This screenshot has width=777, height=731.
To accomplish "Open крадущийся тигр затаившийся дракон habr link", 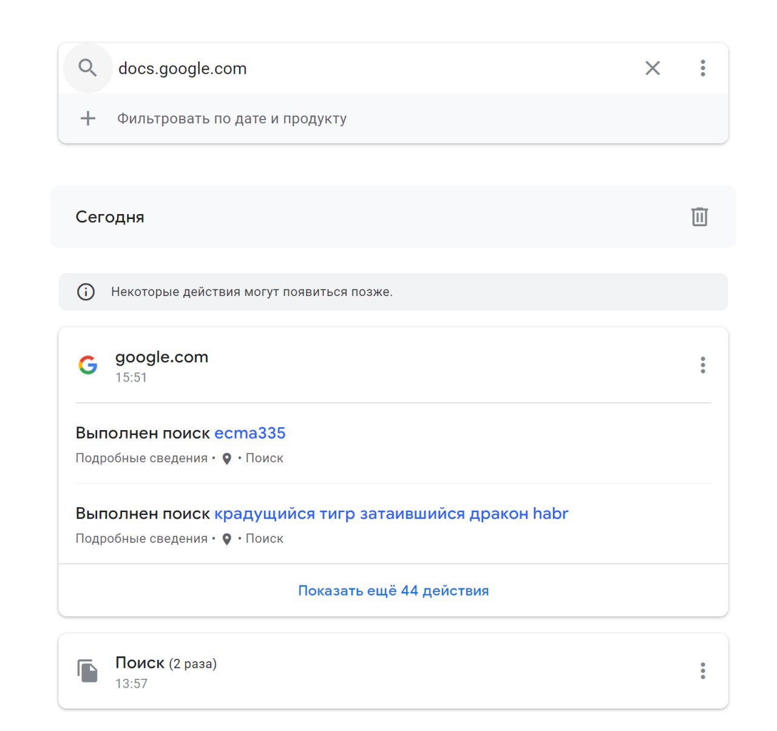I will coord(392,514).
